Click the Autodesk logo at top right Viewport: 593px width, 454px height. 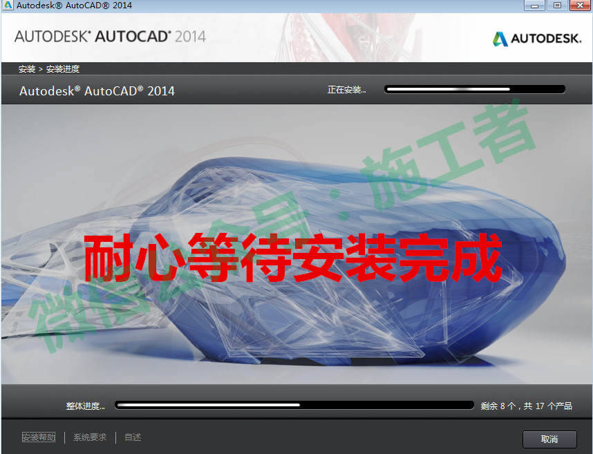pyautogui.click(x=536, y=39)
